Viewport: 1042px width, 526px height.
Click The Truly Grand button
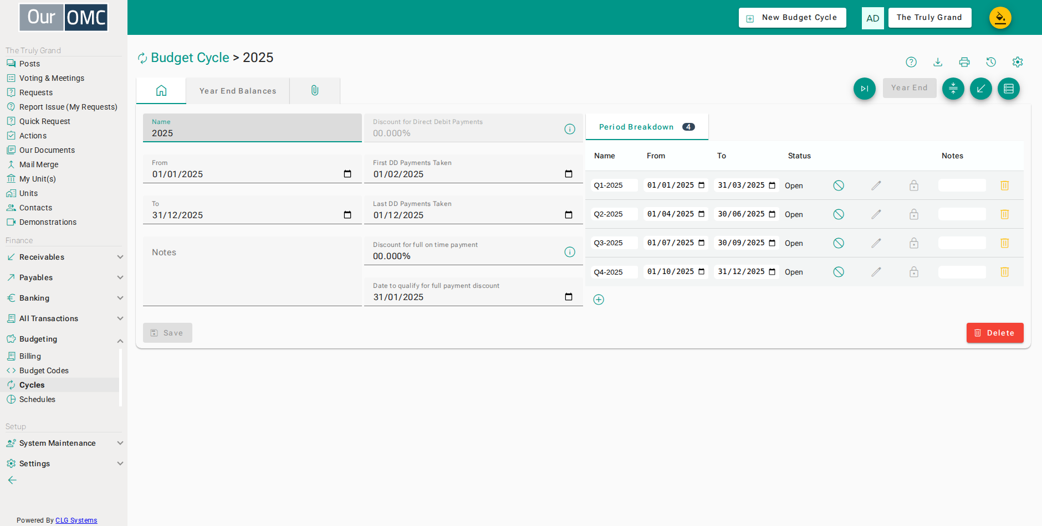[x=929, y=18]
